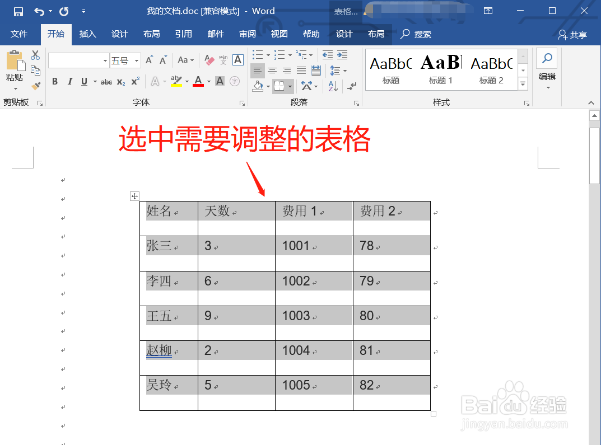
Task: Center-align the paragraph text
Action: coord(272,71)
